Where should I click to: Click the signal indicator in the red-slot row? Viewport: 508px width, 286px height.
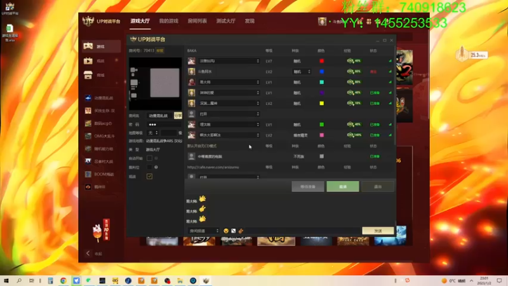pyautogui.click(x=390, y=61)
